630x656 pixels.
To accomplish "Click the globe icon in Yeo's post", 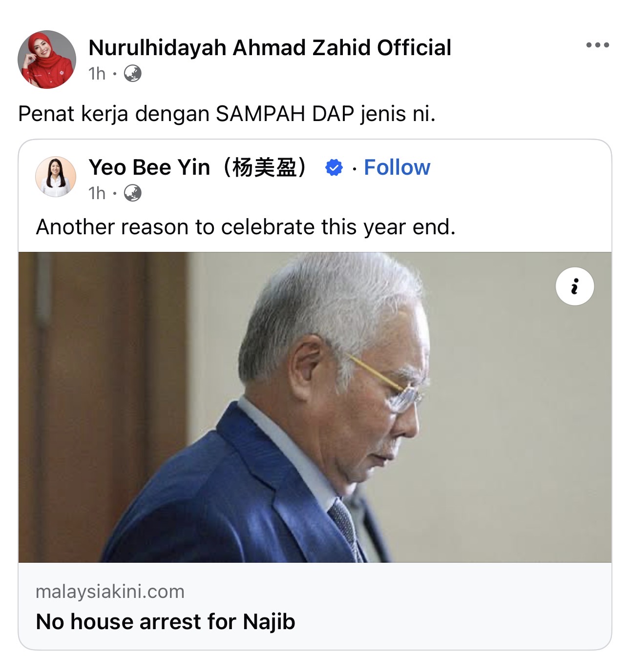I will tap(133, 193).
